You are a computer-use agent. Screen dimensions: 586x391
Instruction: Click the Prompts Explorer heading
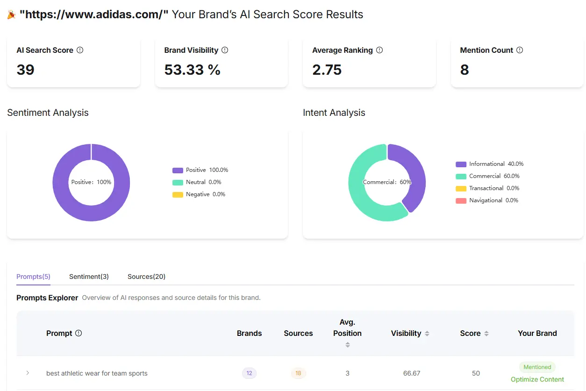click(47, 298)
